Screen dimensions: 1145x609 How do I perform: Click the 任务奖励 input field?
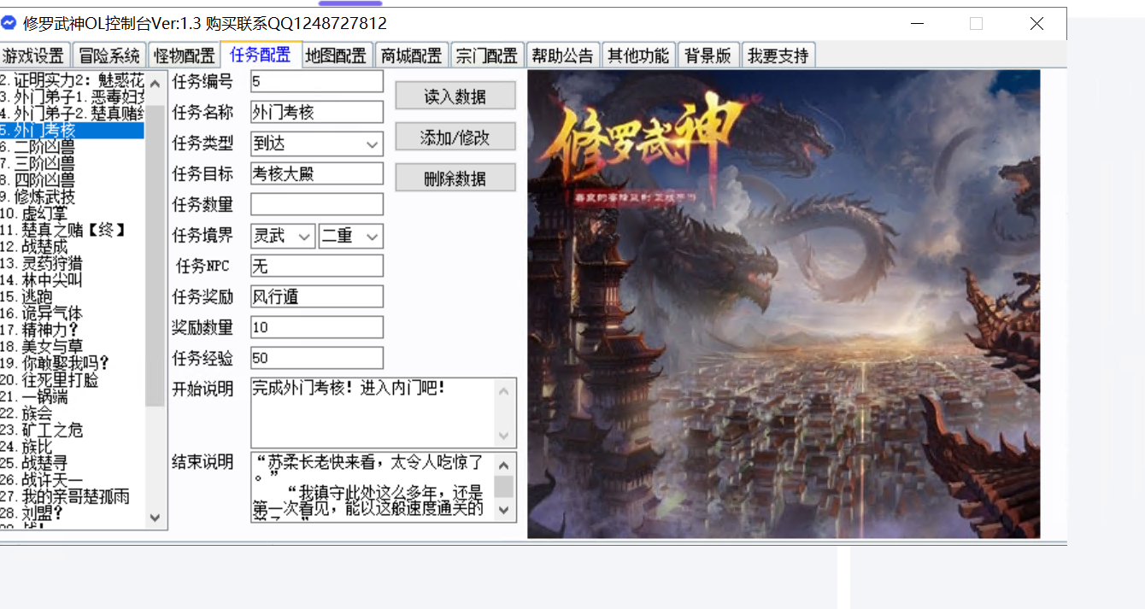[316, 296]
